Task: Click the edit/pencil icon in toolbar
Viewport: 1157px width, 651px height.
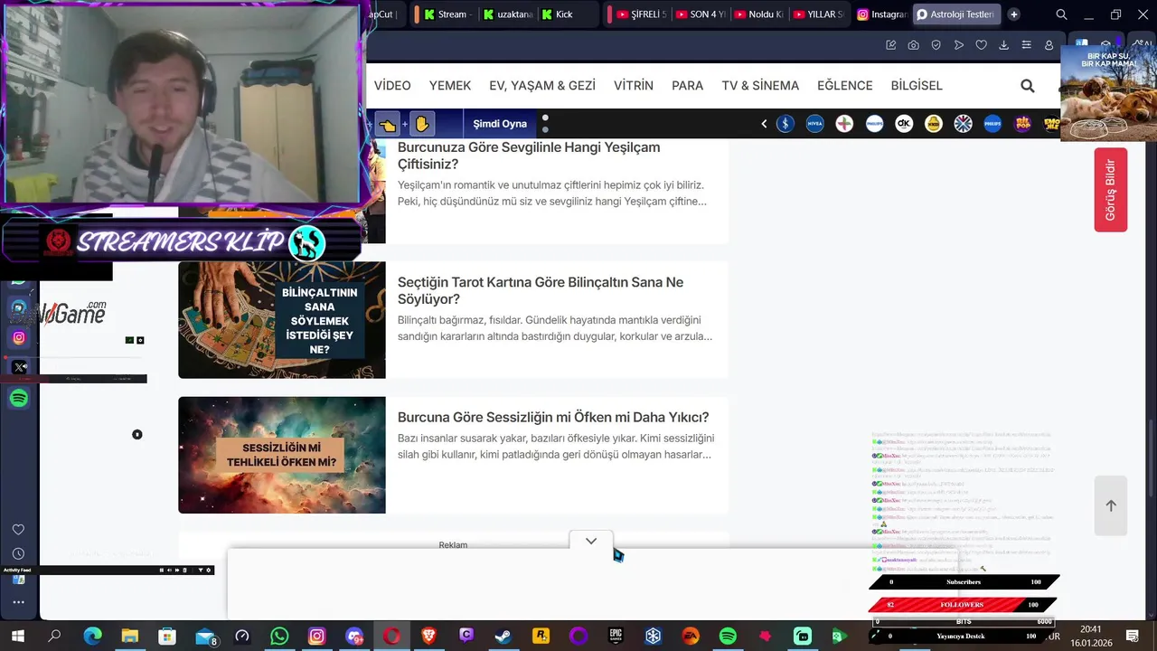Action: pyautogui.click(x=891, y=45)
